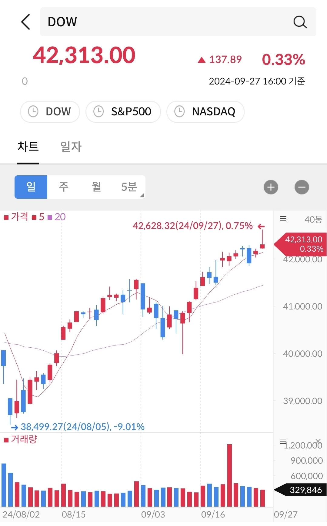Zoom out the chart with minus icon
Image resolution: width=327 pixels, height=526 pixels.
coord(302,187)
